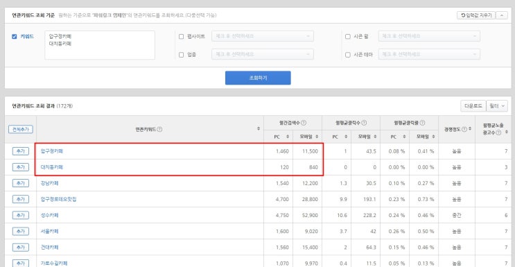Add keyword 서울카페 with 추가 button

click(x=20, y=231)
